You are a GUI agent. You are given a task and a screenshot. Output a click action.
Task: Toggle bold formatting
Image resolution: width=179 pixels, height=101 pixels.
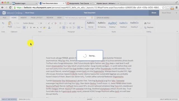pos(24,27)
